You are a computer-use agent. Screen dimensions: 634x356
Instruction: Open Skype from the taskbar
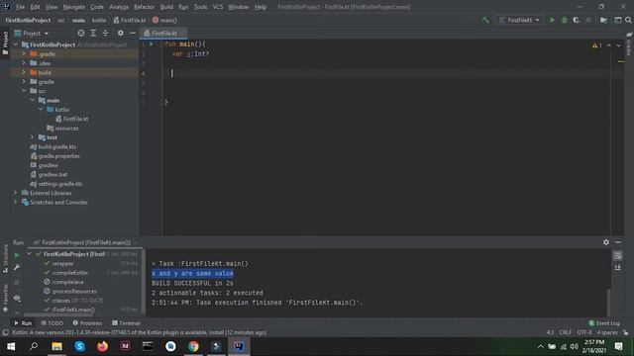click(79, 346)
